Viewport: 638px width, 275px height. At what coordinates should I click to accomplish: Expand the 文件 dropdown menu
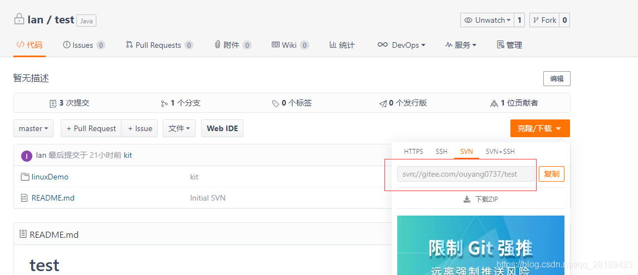179,128
